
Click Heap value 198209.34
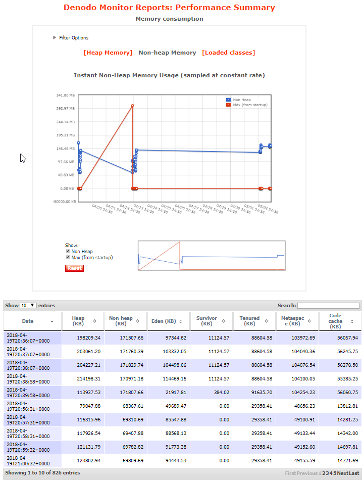88,338
